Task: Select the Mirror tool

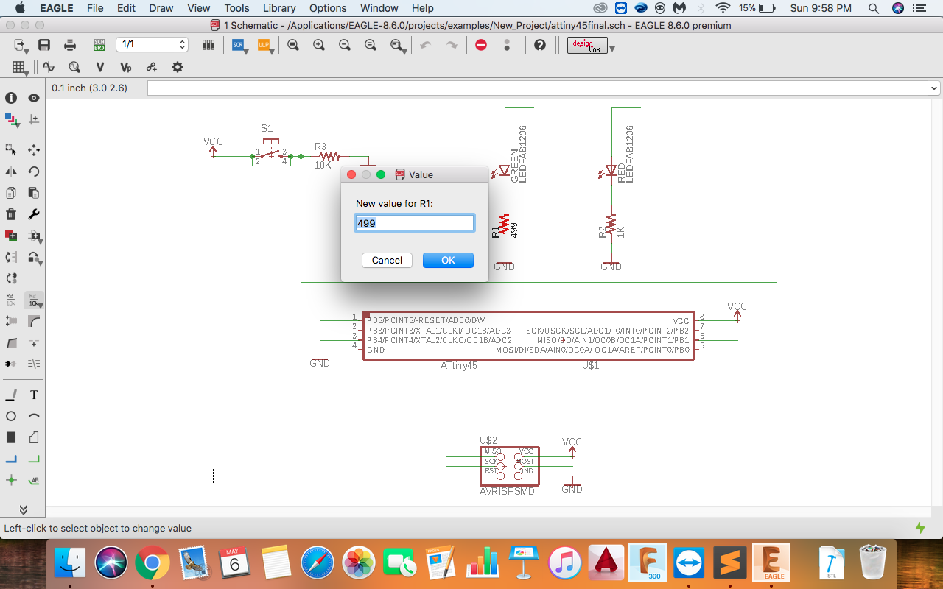Action: 11,172
